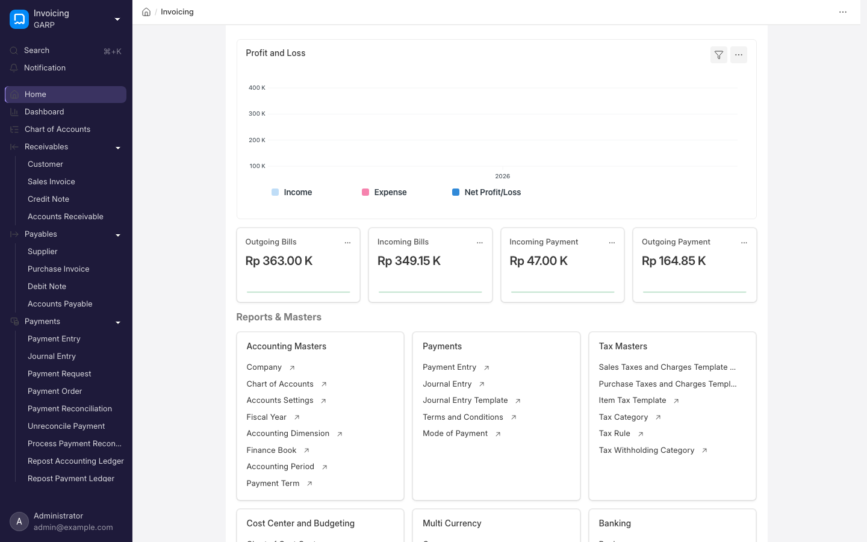Open Incoming Bills card options menu
867x542 pixels.
pos(480,243)
